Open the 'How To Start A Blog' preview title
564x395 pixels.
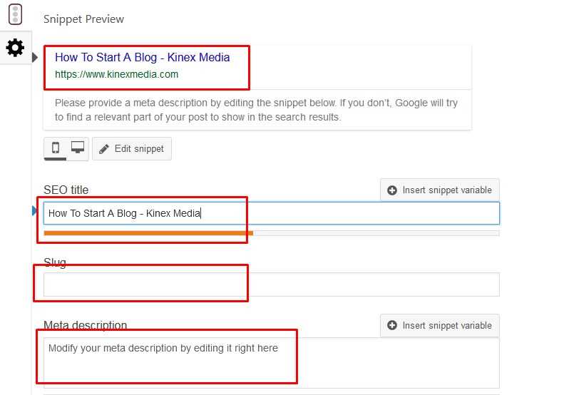143,57
